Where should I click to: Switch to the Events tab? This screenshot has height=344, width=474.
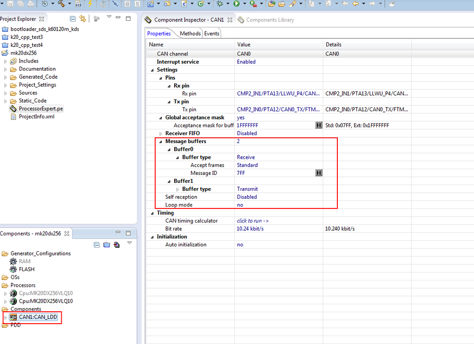click(211, 34)
